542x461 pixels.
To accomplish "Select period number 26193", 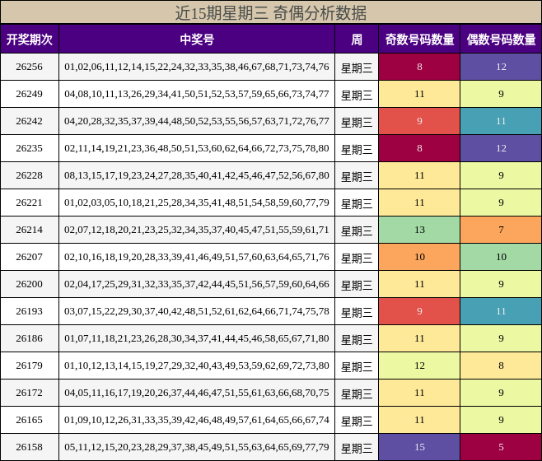I will point(30,311).
